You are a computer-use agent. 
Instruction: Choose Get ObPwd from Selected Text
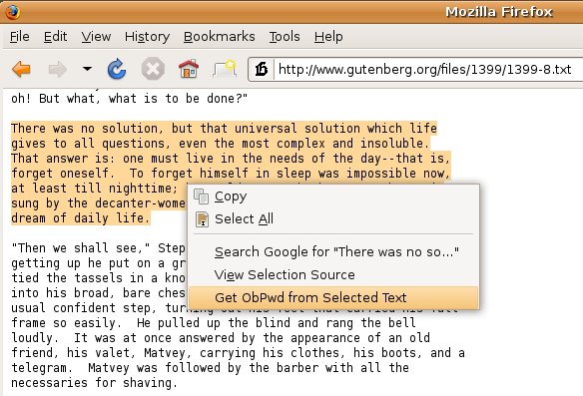click(333, 297)
